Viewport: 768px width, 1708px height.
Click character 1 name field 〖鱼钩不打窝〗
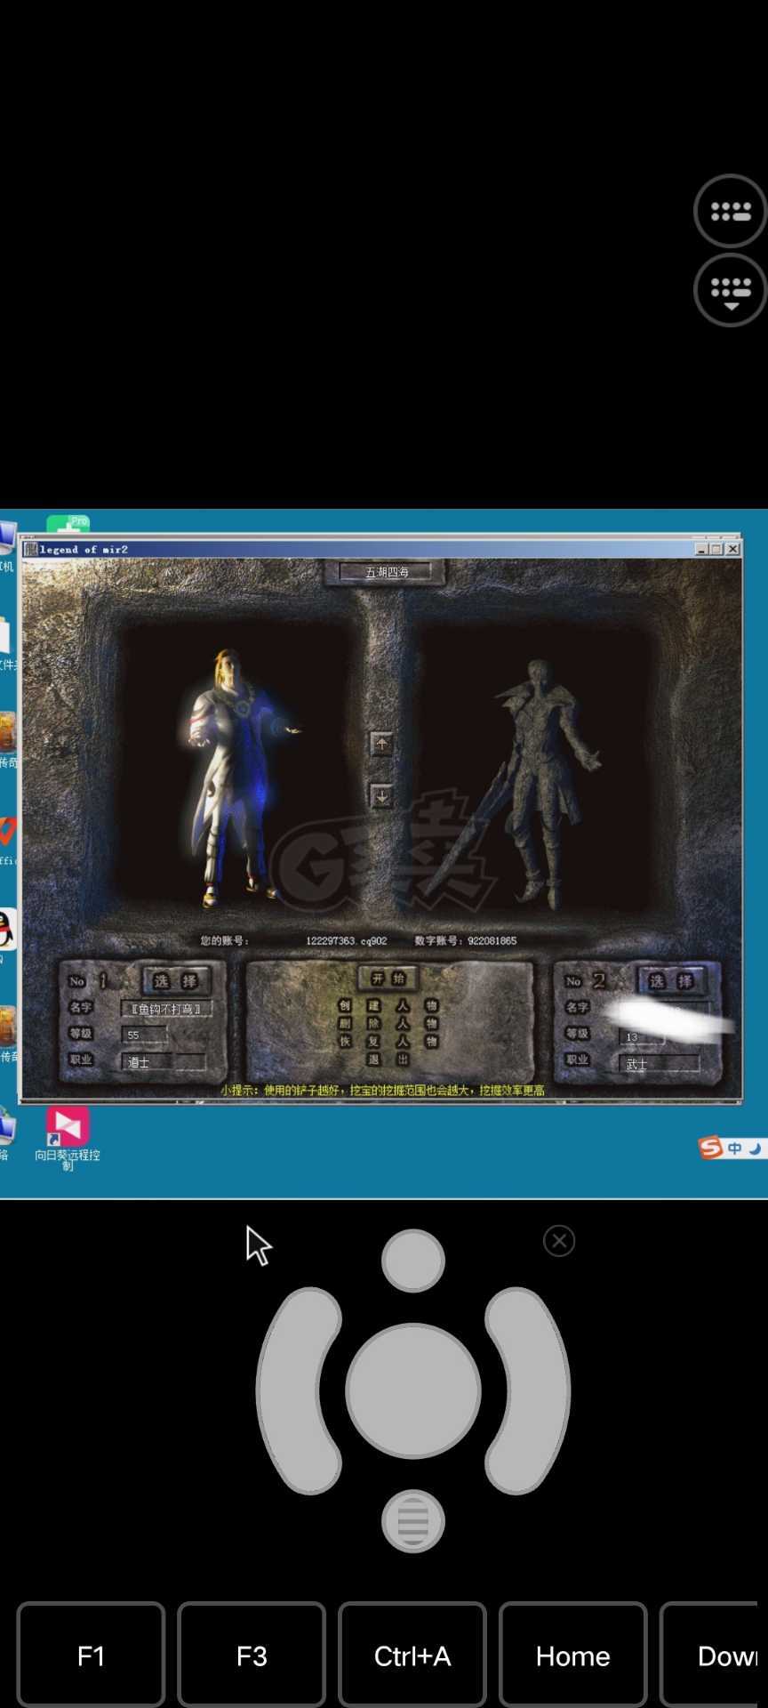pos(166,1009)
